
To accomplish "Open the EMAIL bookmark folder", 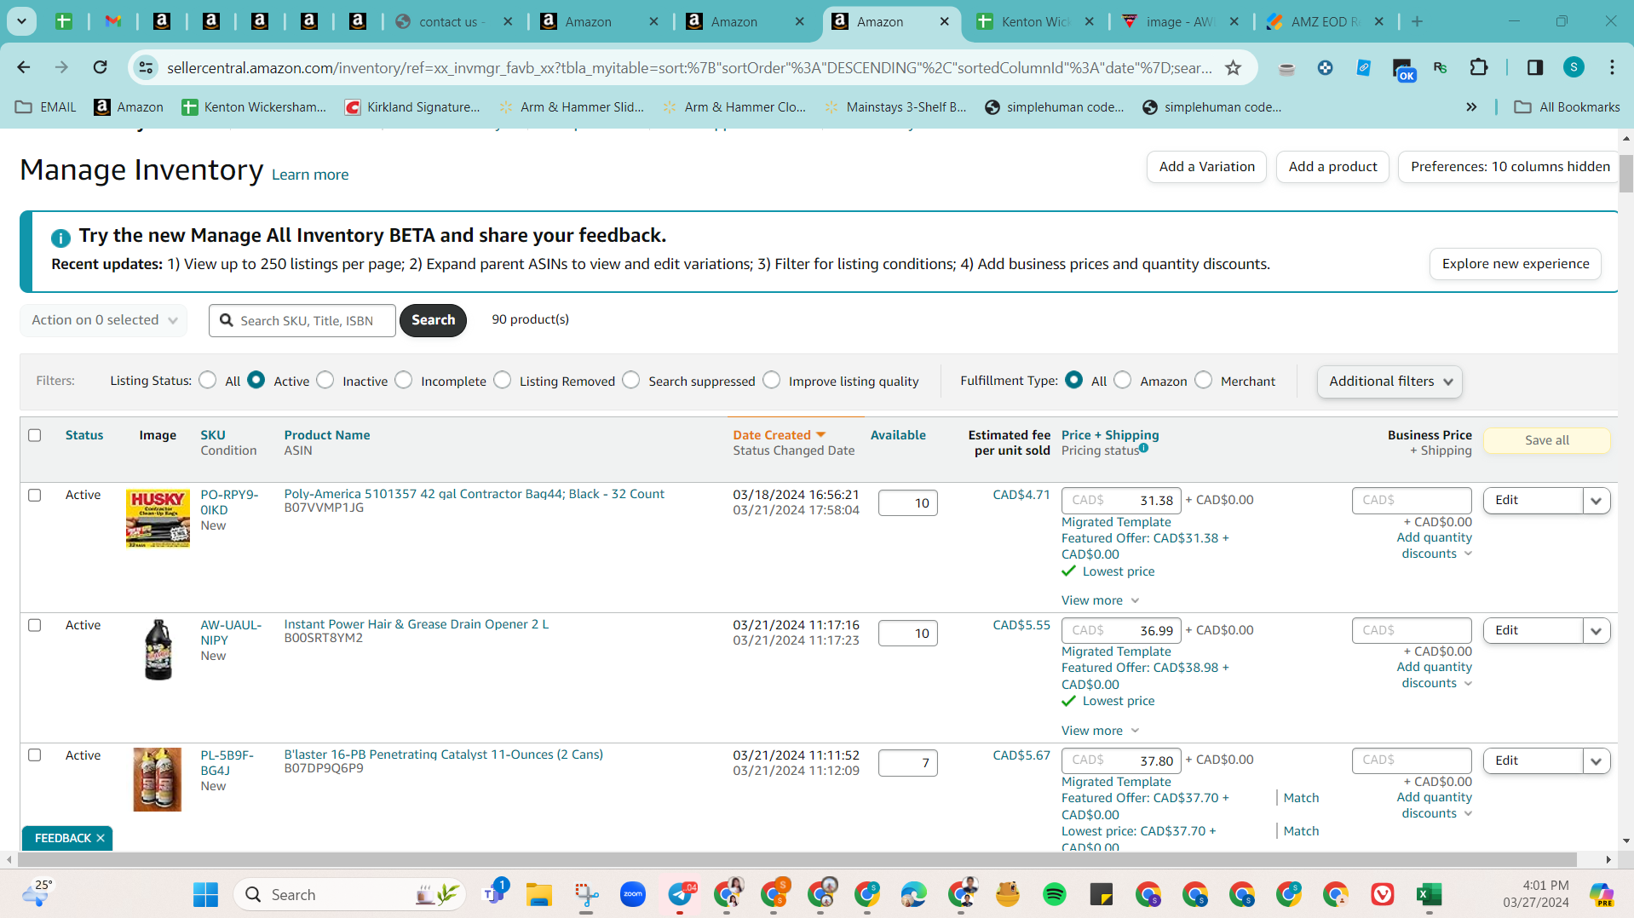I will [x=47, y=107].
